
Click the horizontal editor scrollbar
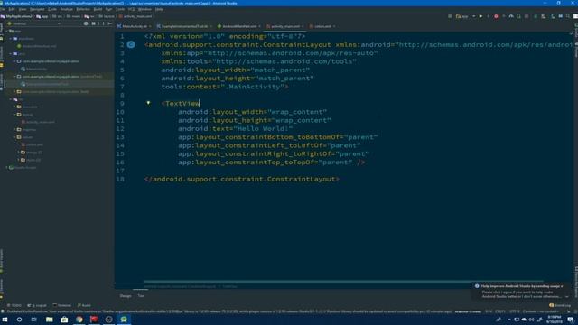pos(343,282)
